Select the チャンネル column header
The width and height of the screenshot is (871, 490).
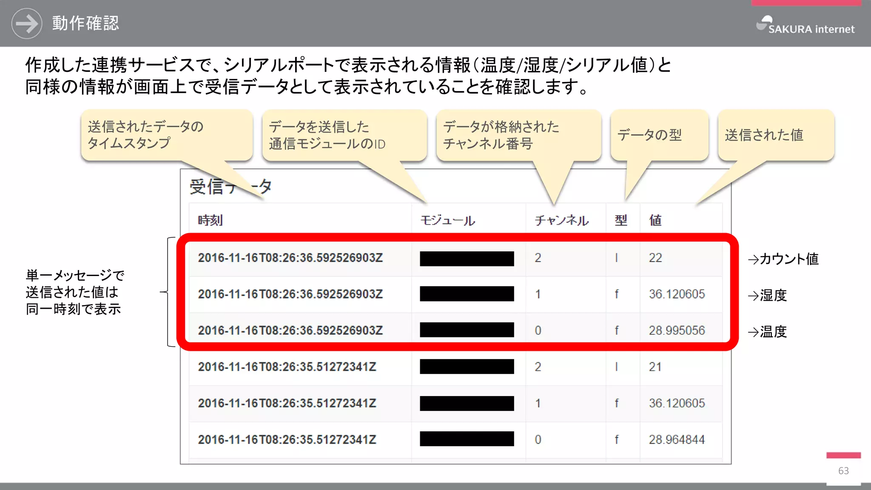pyautogui.click(x=562, y=220)
